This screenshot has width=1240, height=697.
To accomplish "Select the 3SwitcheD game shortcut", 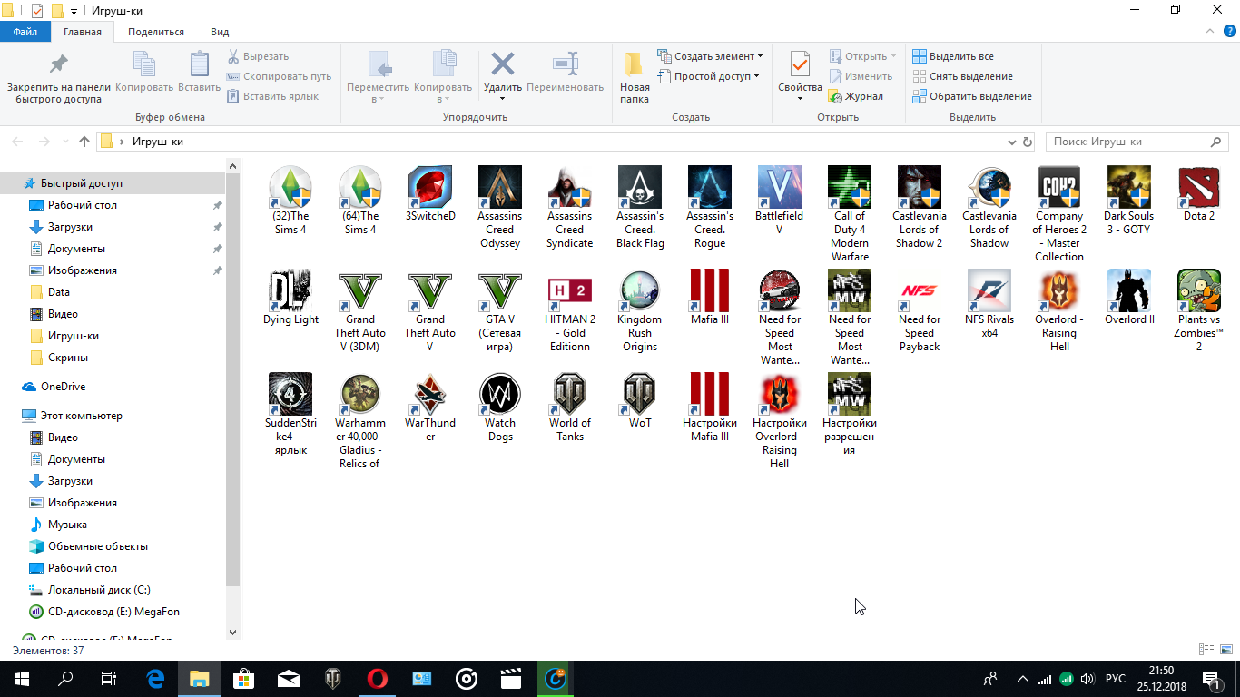I will 430,194.
